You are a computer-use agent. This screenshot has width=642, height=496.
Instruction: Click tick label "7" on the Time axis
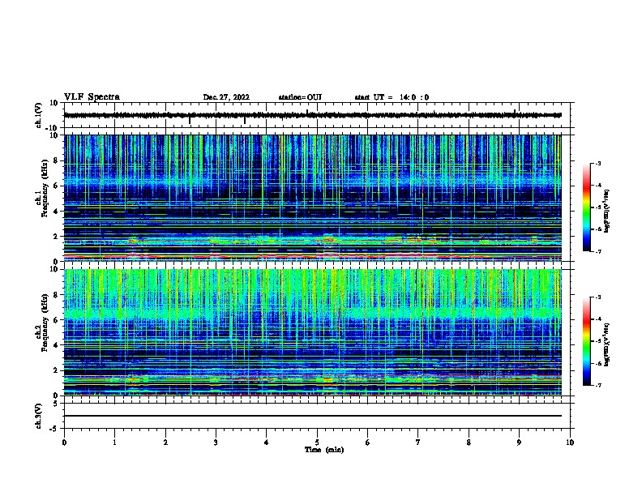click(x=418, y=443)
